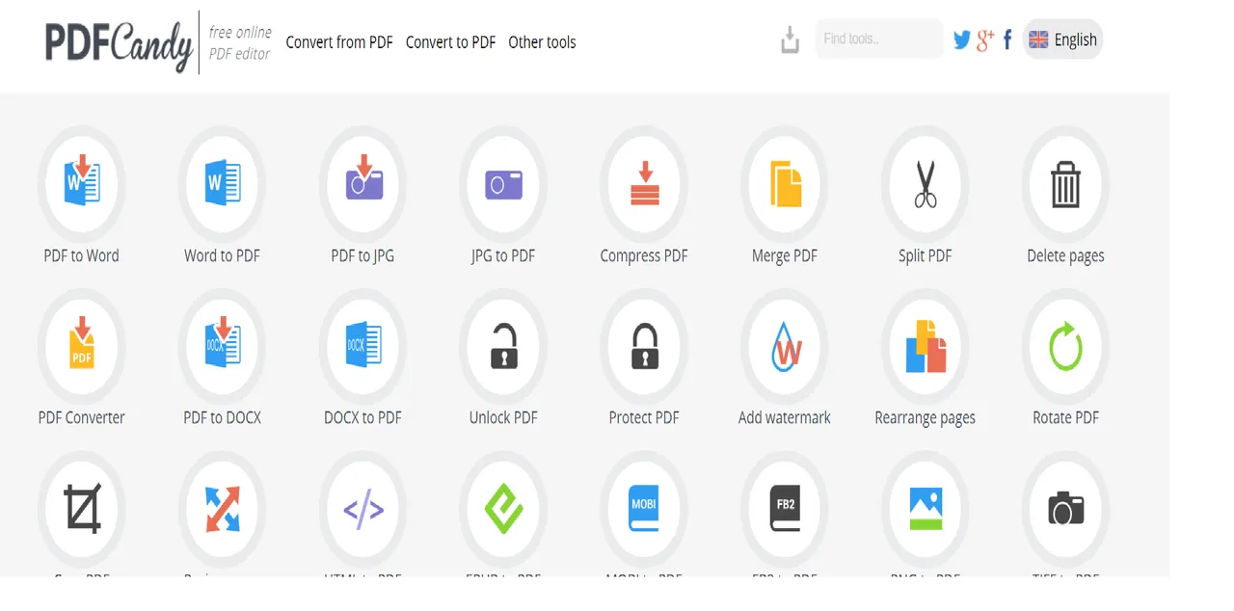The height and width of the screenshot is (611, 1234).
Task: Select the Resize crossed-arrows icon
Action: coord(222,509)
